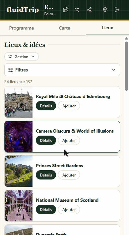Open the route planning icon in header

point(65,10)
